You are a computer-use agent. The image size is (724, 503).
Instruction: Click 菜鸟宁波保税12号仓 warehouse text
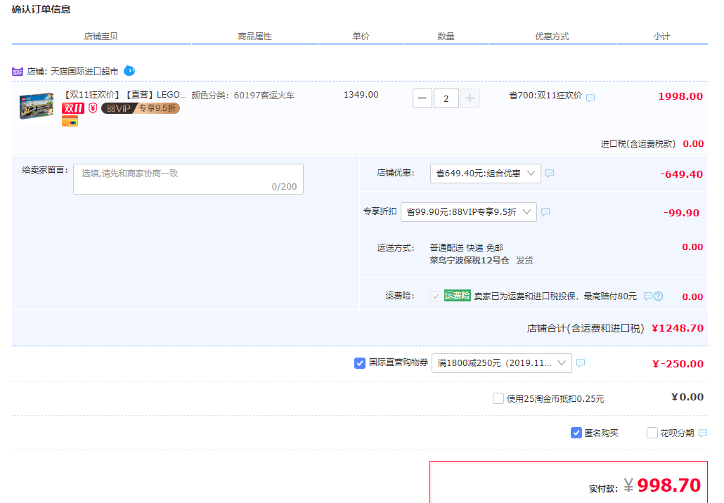coord(469,261)
